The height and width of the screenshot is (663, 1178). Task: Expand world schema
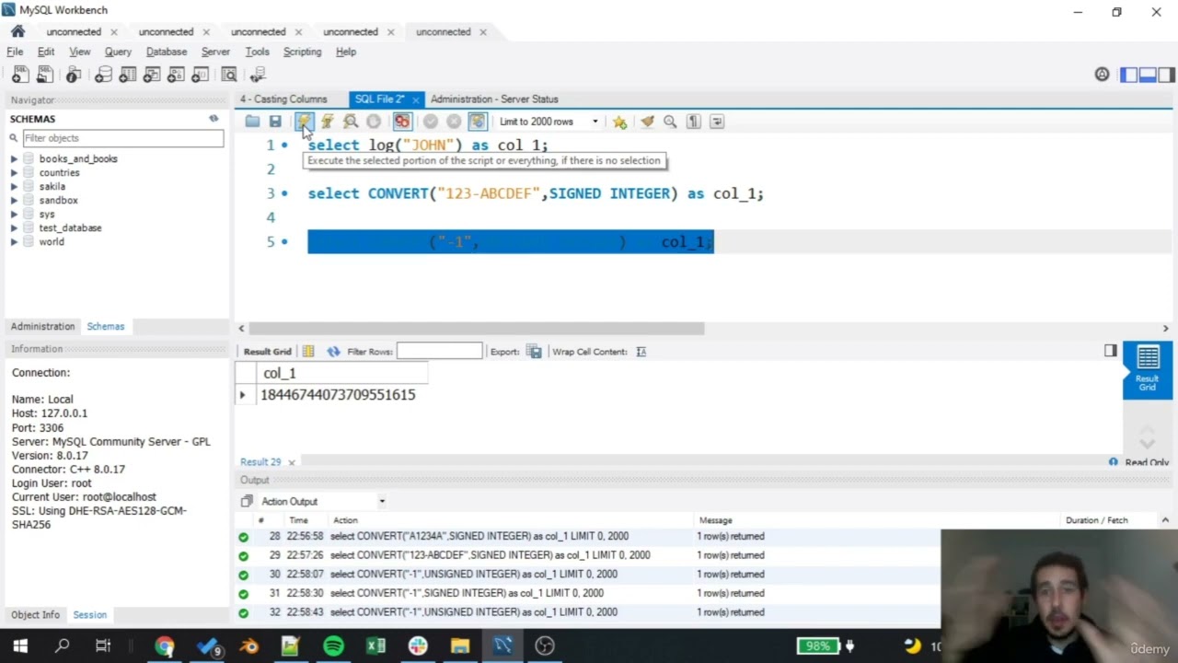[x=15, y=242]
